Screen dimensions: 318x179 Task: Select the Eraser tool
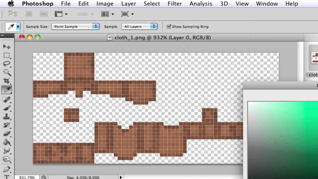point(7,133)
